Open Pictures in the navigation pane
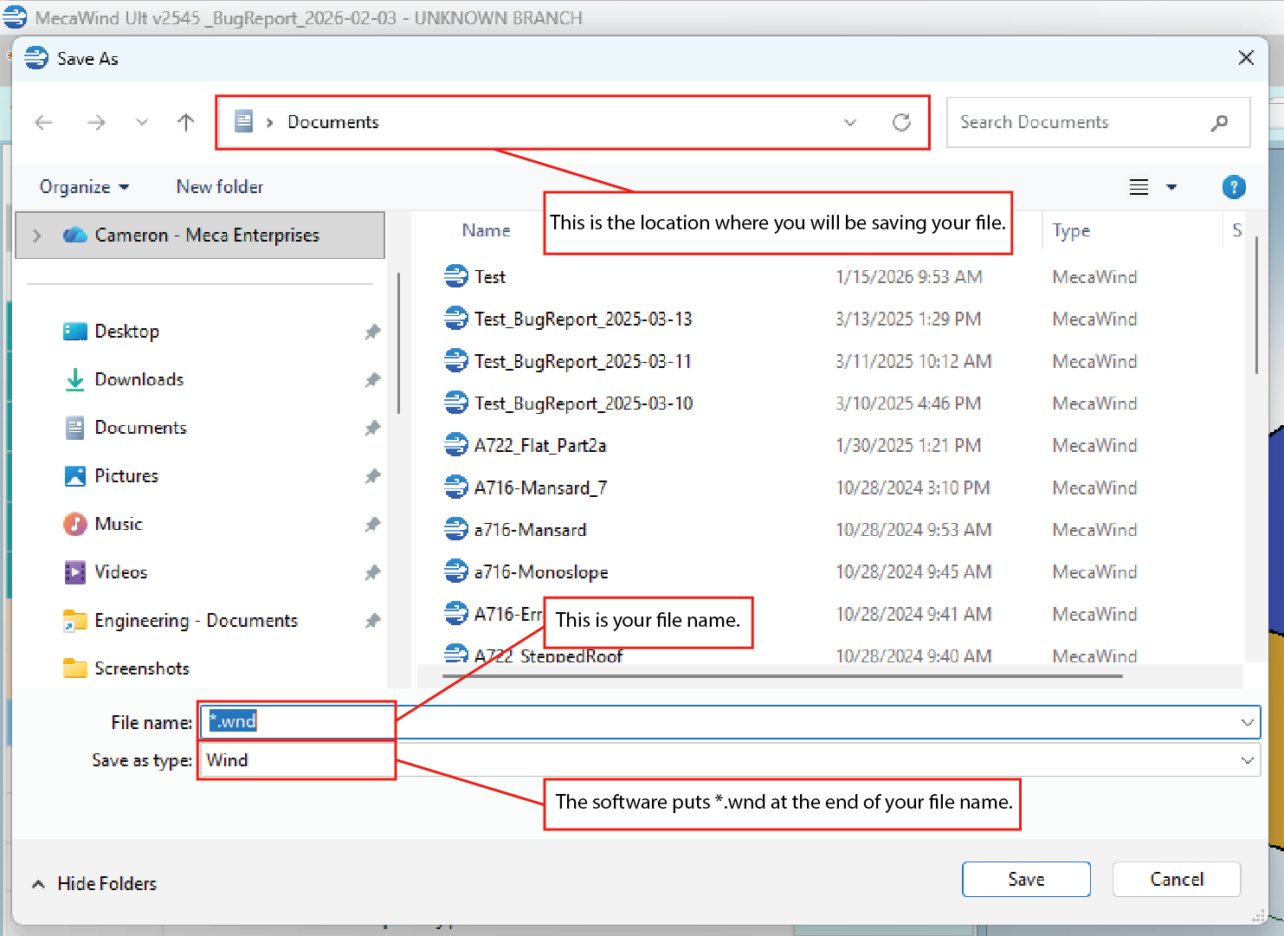Screen dimensions: 1284x936 126,476
